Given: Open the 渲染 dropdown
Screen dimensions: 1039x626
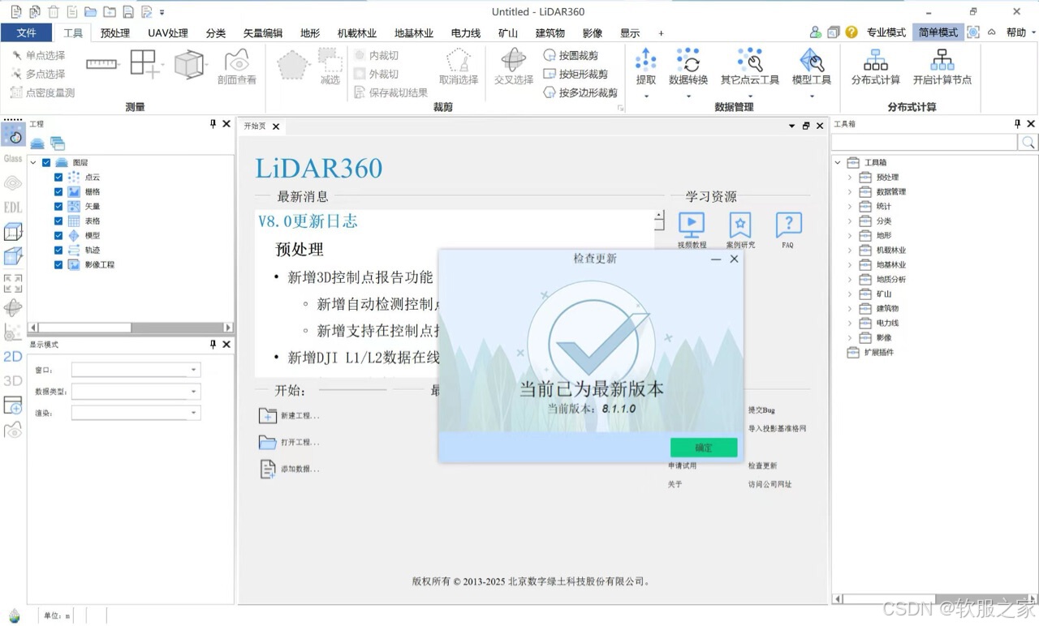Looking at the screenshot, I should coord(136,413).
